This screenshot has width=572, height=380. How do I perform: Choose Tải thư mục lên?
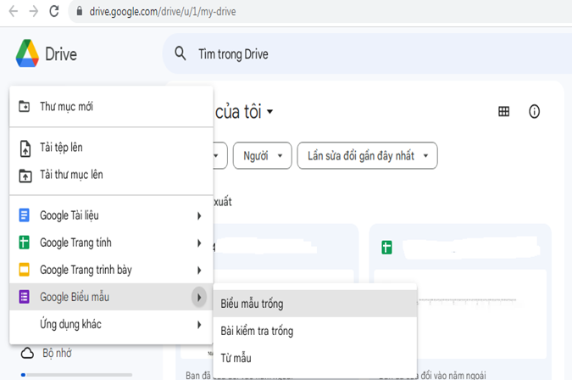pyautogui.click(x=111, y=175)
